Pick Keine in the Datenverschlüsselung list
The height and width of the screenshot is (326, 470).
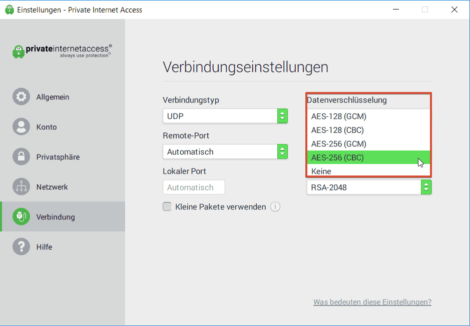pos(369,171)
